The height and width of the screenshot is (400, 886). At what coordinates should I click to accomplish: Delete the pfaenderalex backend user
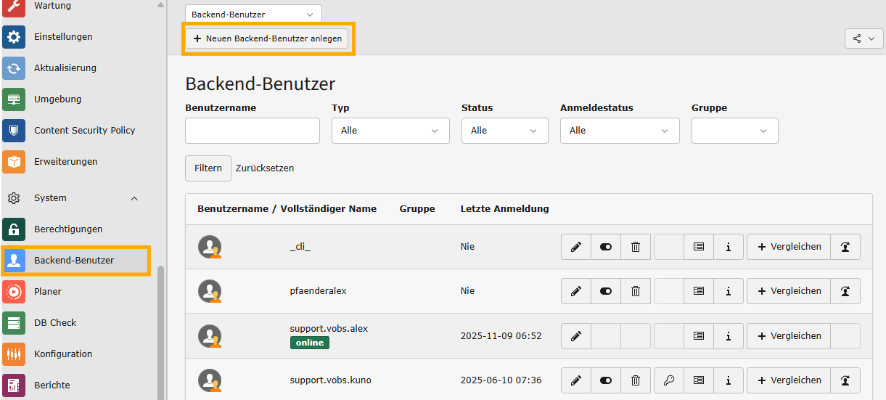point(636,291)
